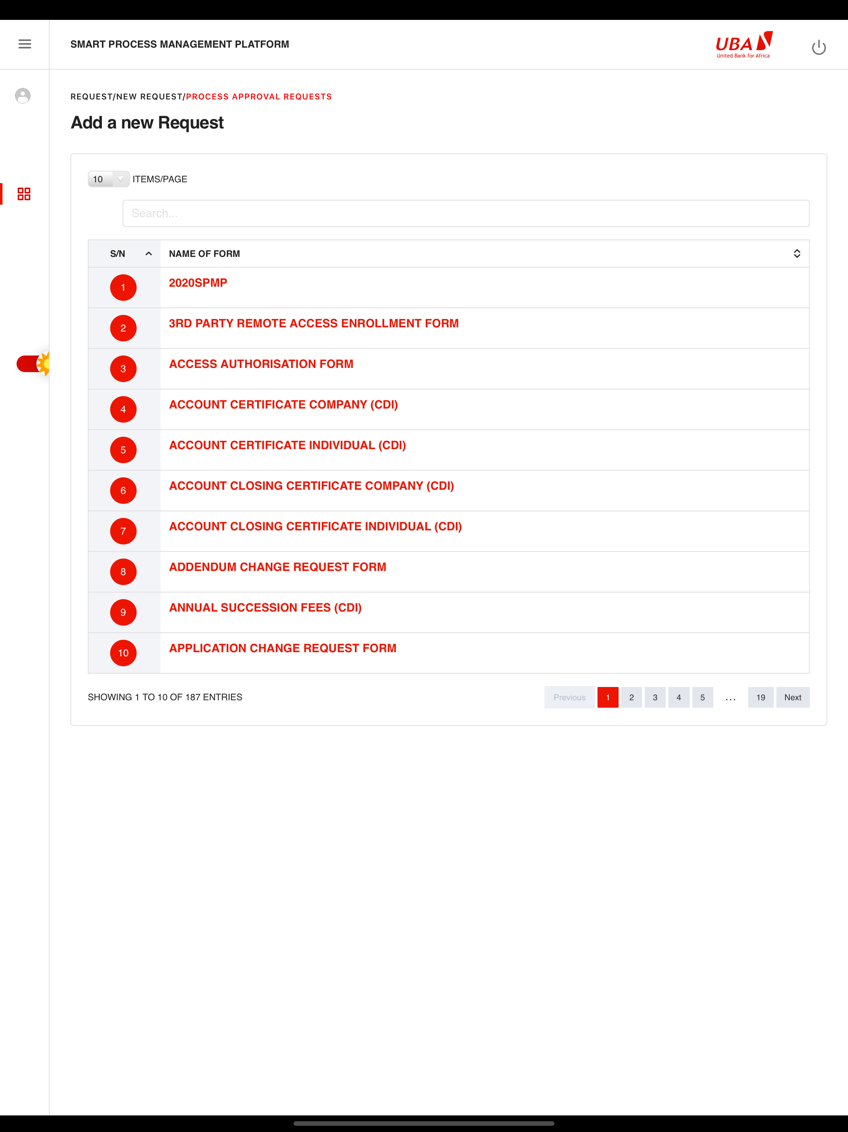Image resolution: width=848 pixels, height=1132 pixels.
Task: Toggle ascending sort on S/N column
Action: [148, 253]
